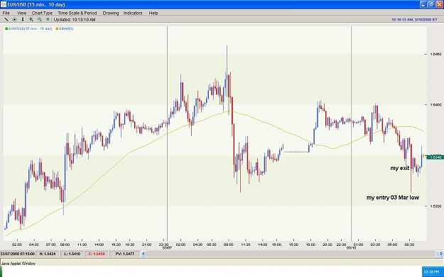Screen dimensions: 444x277
Task: Click the EUR/USD window title bar icon
Action: [x=4, y=4]
